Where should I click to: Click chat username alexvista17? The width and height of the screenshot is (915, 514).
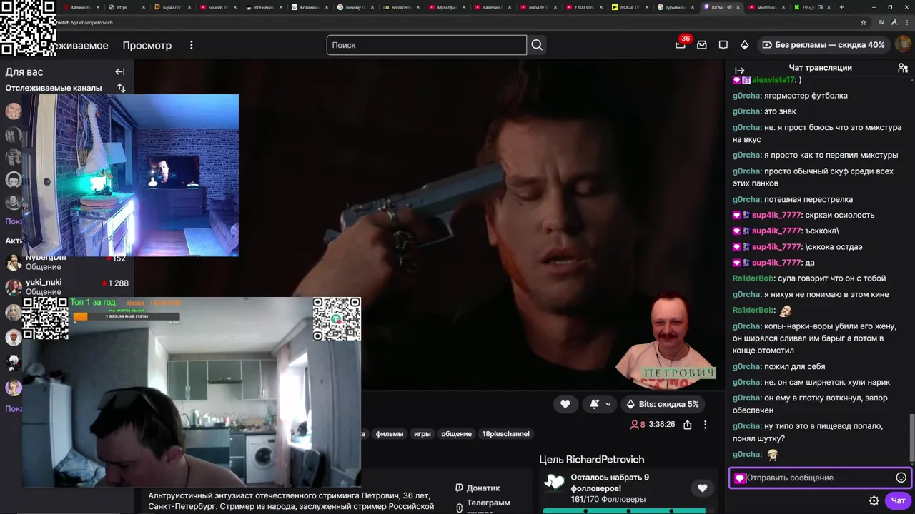(x=772, y=80)
